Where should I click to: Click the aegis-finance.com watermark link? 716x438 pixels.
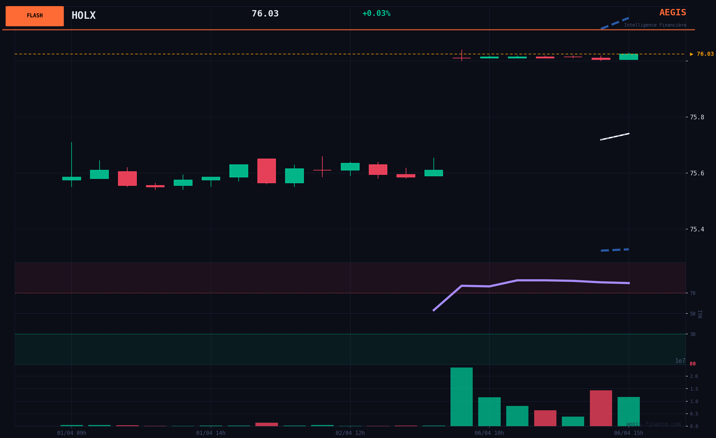[x=653, y=424]
